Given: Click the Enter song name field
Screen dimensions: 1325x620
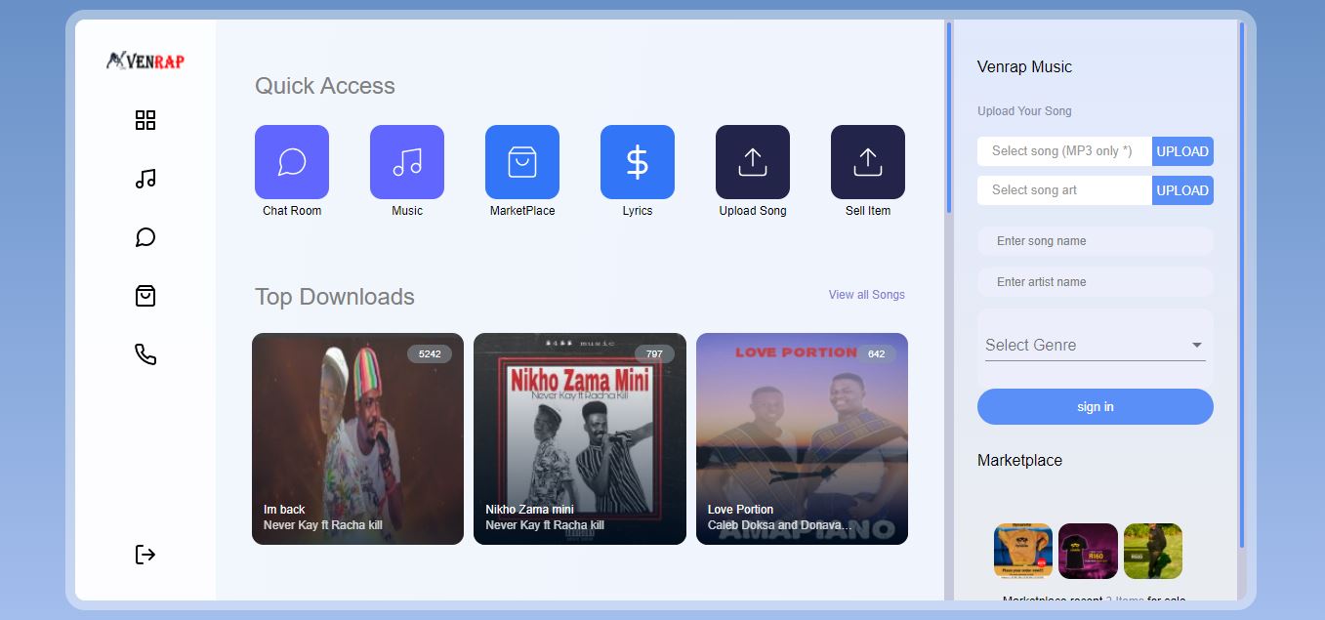Looking at the screenshot, I should point(1095,241).
